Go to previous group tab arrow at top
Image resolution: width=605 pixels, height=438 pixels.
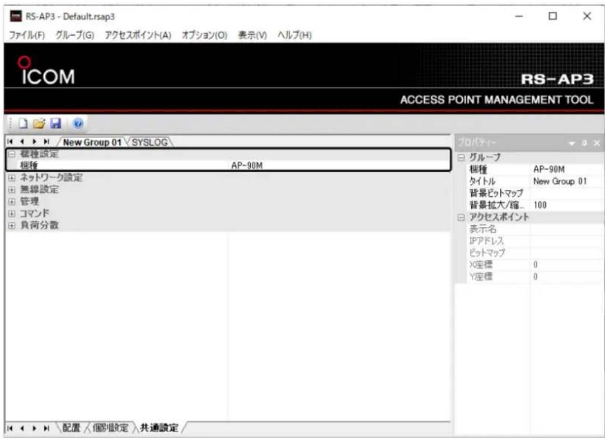pos(22,142)
